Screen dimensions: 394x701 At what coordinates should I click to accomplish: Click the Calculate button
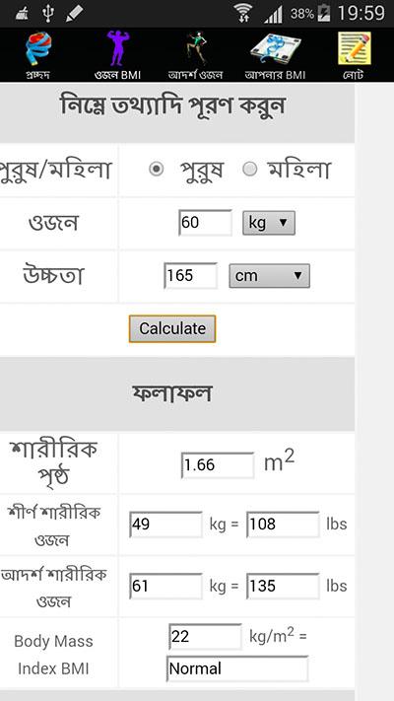point(172,328)
